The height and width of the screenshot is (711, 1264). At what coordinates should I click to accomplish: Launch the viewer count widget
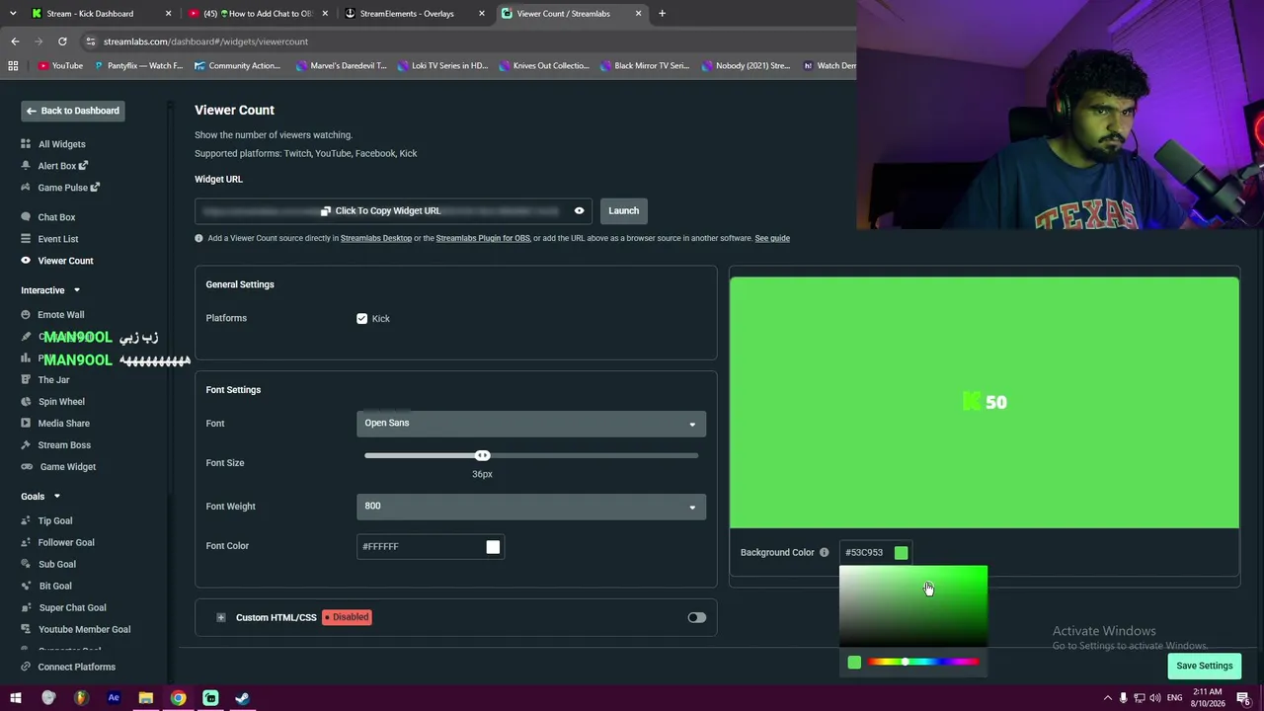coord(623,210)
